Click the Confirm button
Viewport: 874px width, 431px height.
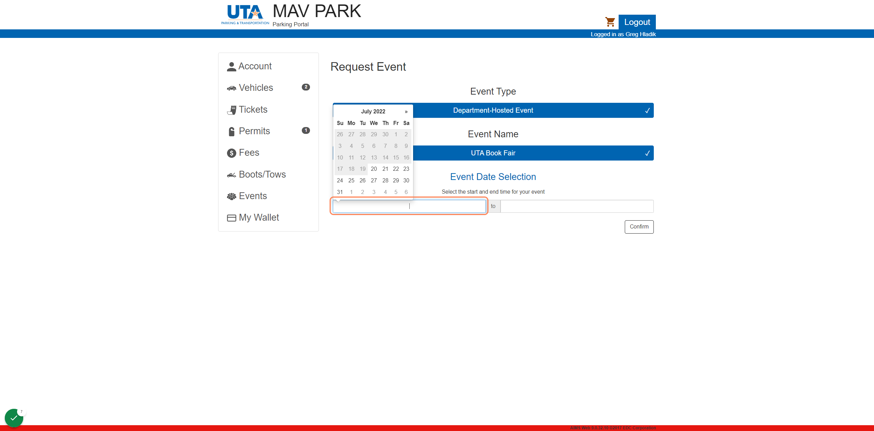[639, 227]
